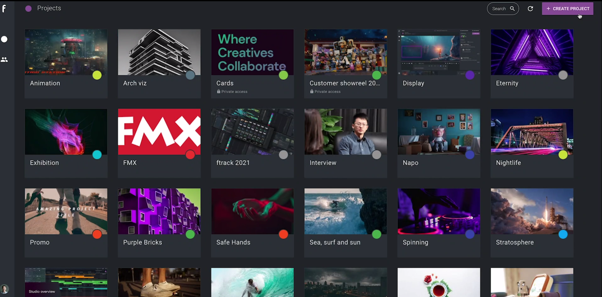Type in the Search field
This screenshot has height=297, width=602.
[499, 9]
